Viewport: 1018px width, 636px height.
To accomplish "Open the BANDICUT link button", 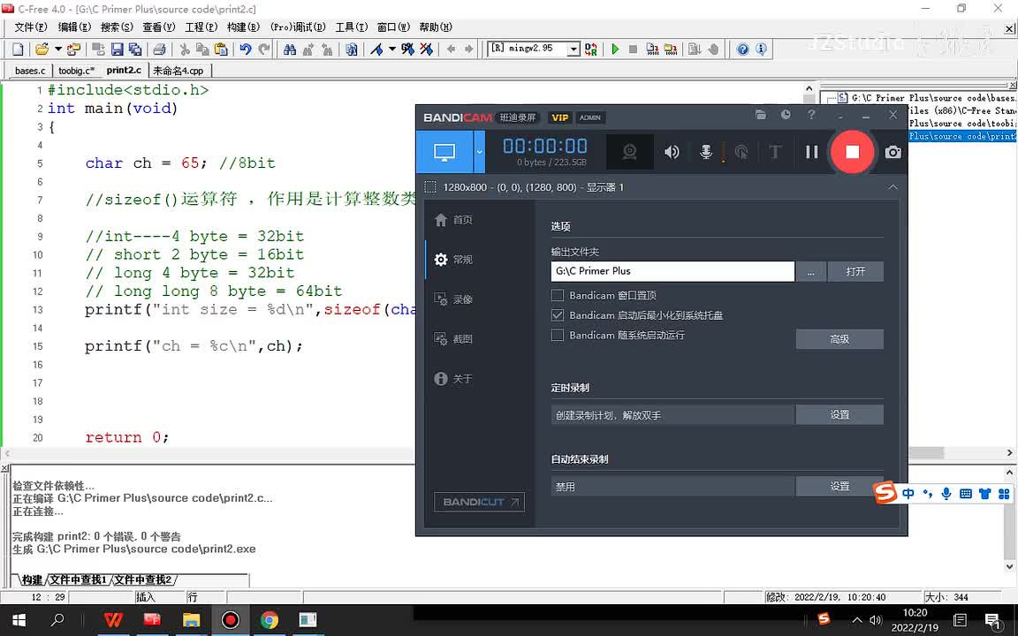I will 479,502.
